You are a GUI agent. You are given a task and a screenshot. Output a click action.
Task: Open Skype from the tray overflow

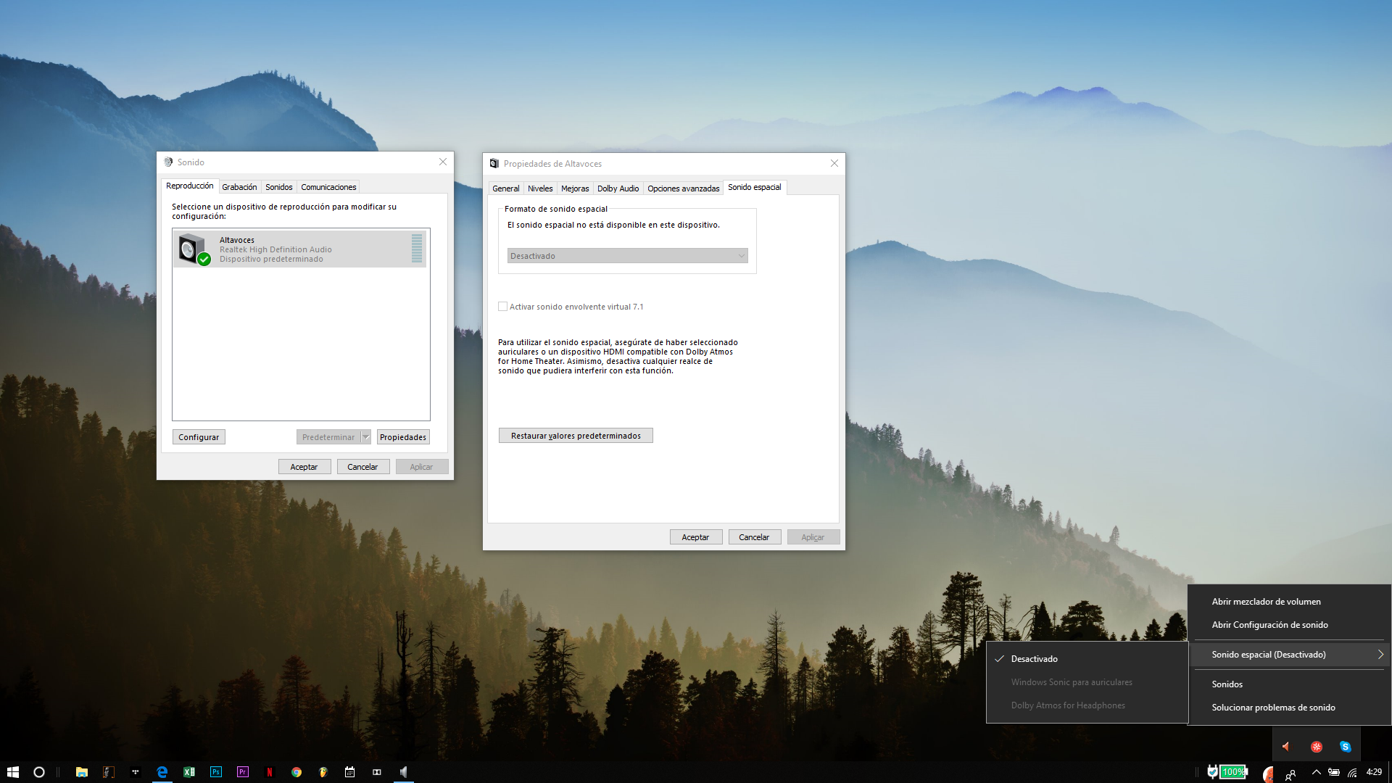pyautogui.click(x=1345, y=746)
